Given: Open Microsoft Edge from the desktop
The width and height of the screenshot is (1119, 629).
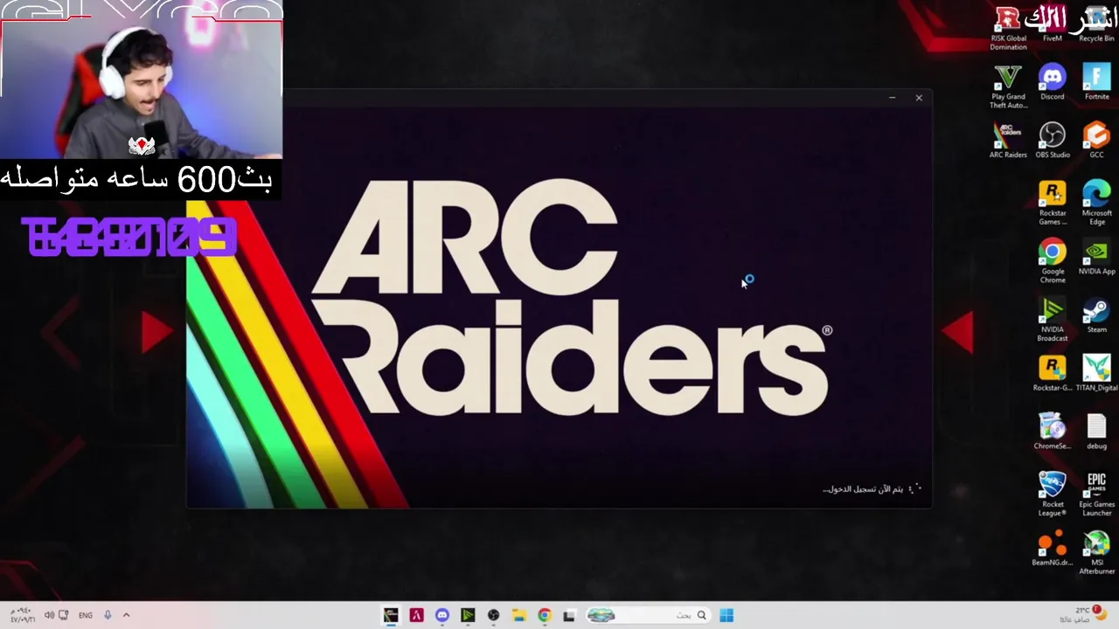Looking at the screenshot, I should coord(1096,204).
